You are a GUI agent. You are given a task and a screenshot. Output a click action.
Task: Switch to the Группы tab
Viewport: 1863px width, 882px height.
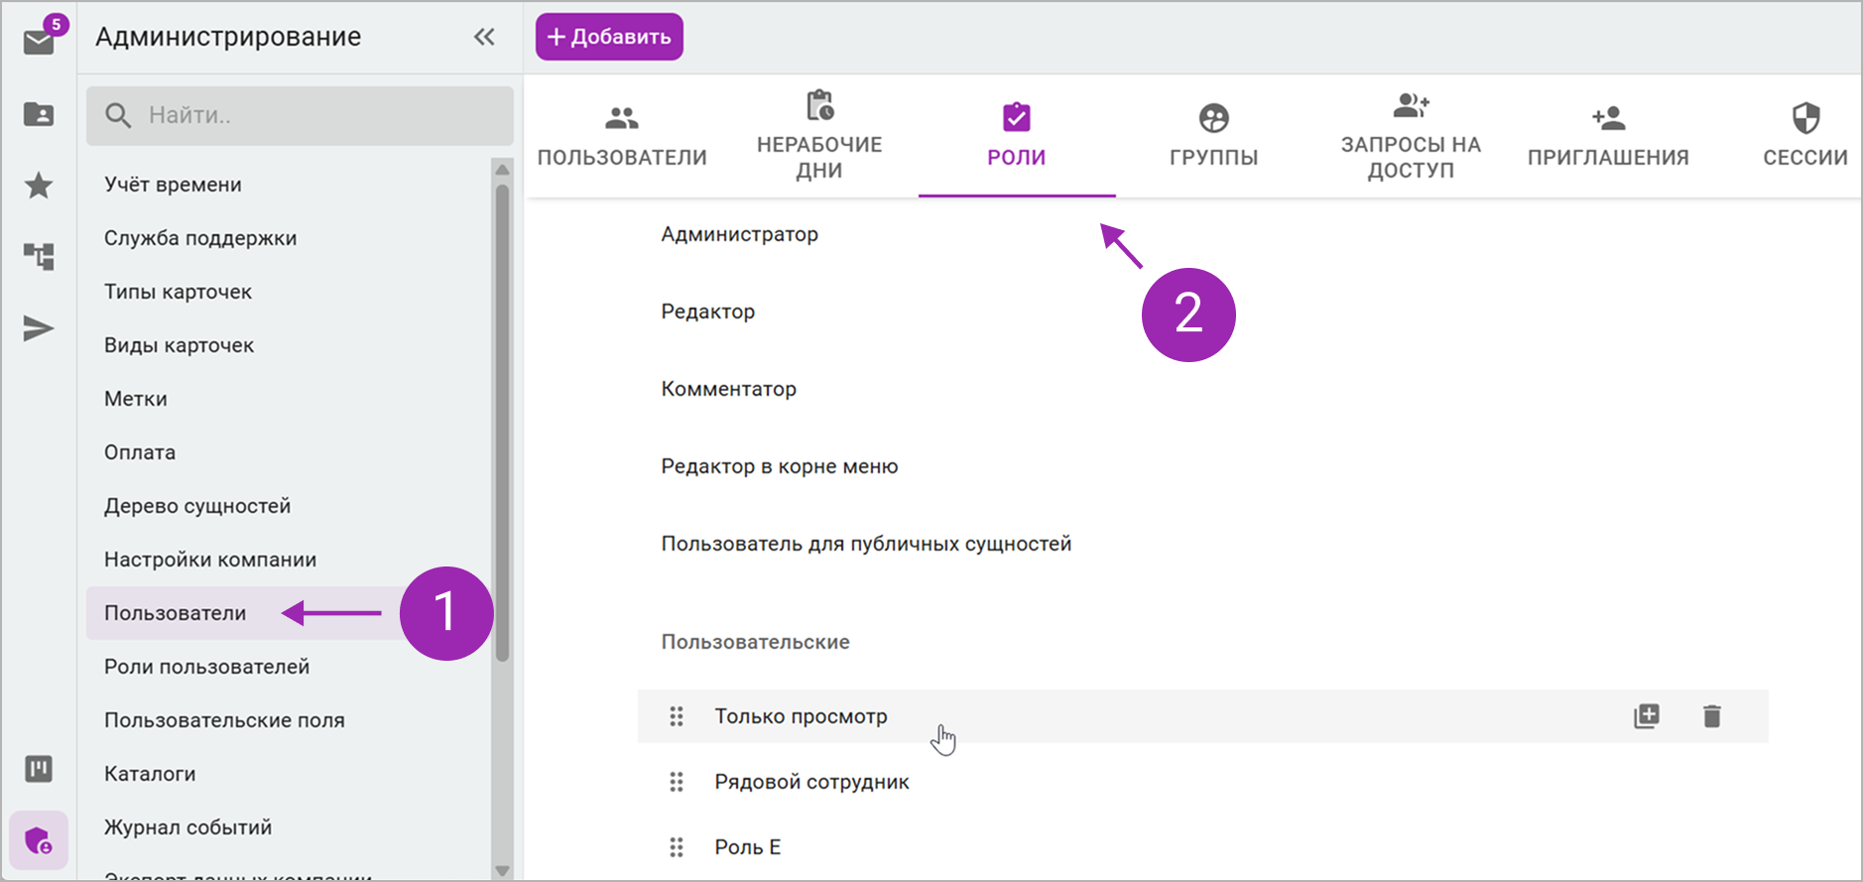pyautogui.click(x=1213, y=136)
